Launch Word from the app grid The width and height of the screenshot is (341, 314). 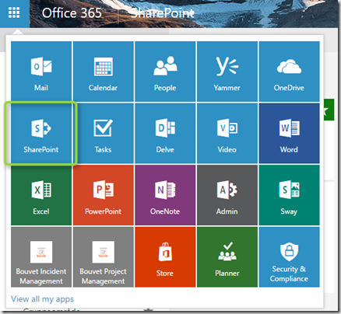tap(289, 134)
